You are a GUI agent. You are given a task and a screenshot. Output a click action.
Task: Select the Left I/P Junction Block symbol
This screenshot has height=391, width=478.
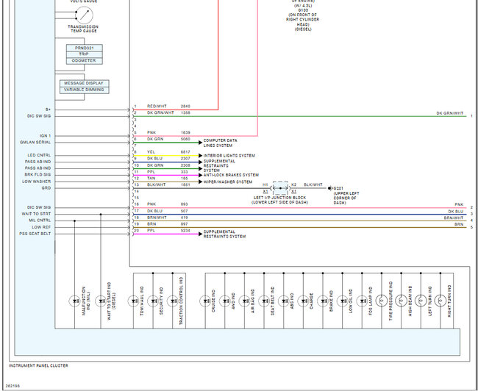point(280,188)
